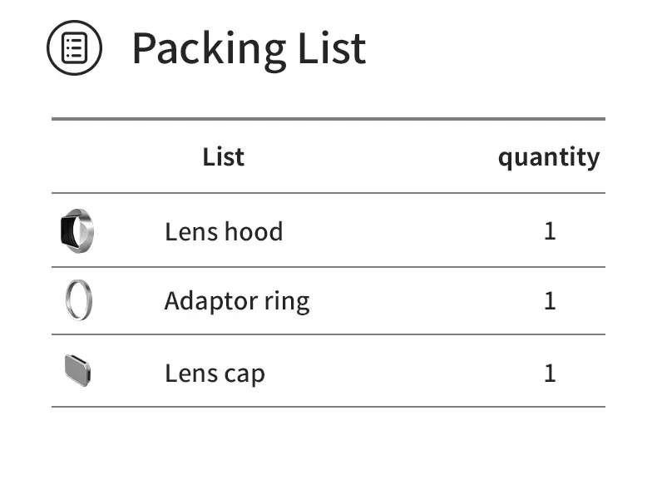This screenshot has width=657, height=480.
Task: Click the "Lens hood" item name
Action: click(224, 231)
